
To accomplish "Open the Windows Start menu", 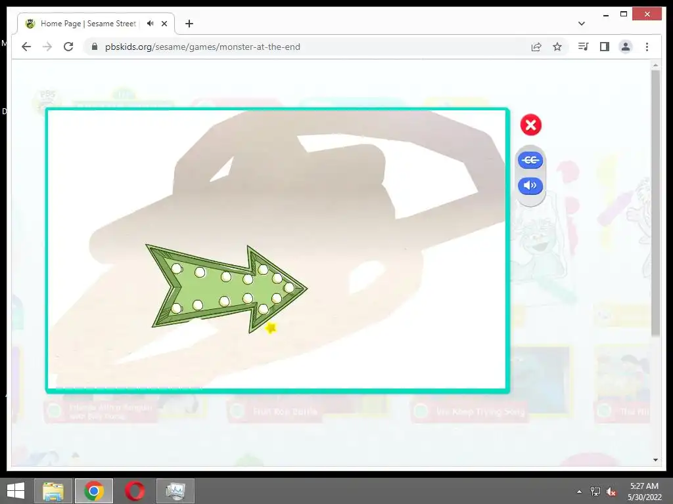I will (x=16, y=491).
